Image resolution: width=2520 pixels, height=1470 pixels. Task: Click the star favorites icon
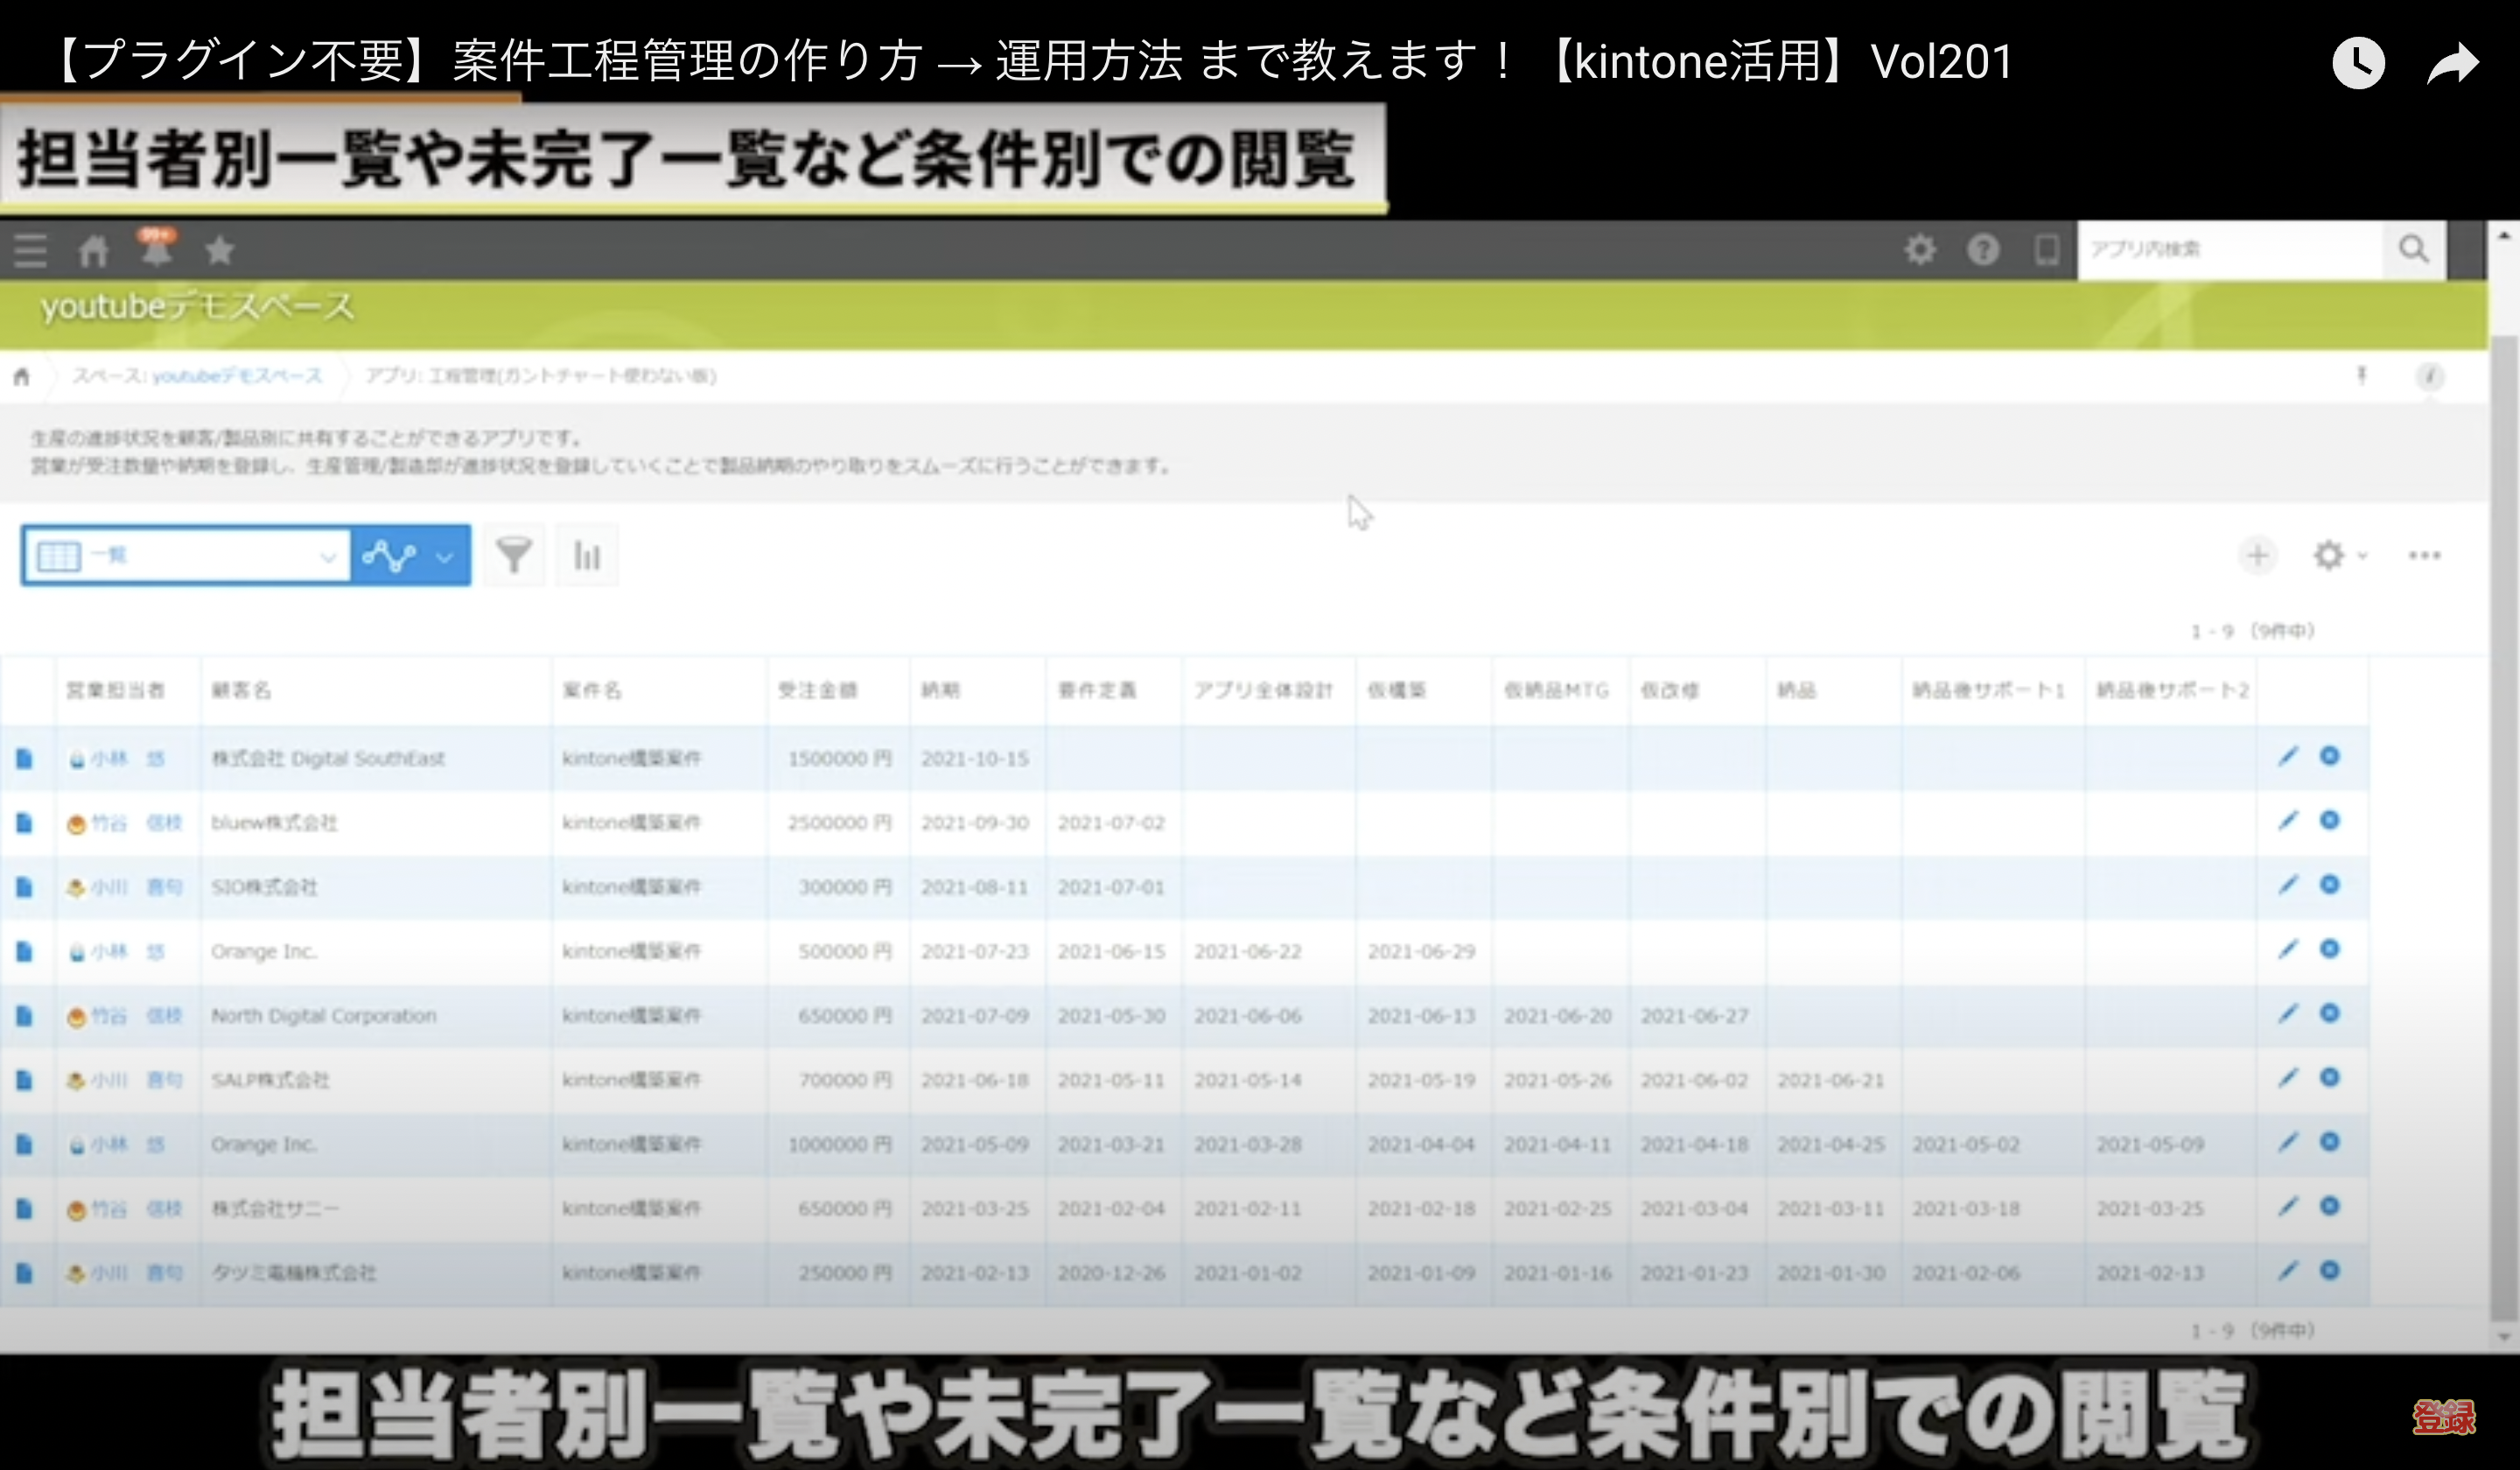point(219,250)
